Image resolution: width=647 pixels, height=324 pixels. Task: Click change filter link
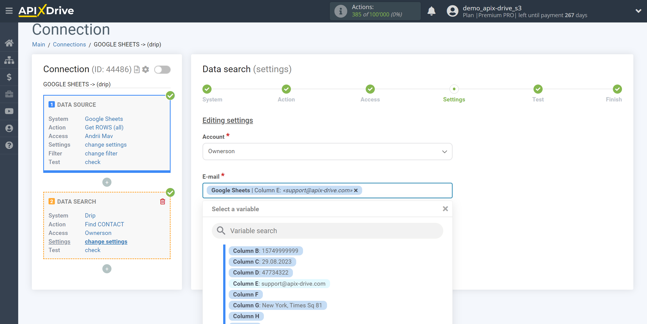pyautogui.click(x=101, y=153)
